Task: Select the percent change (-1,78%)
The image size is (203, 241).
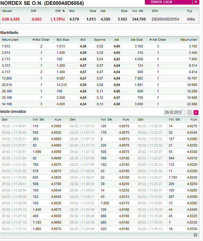Action: pos(58,19)
